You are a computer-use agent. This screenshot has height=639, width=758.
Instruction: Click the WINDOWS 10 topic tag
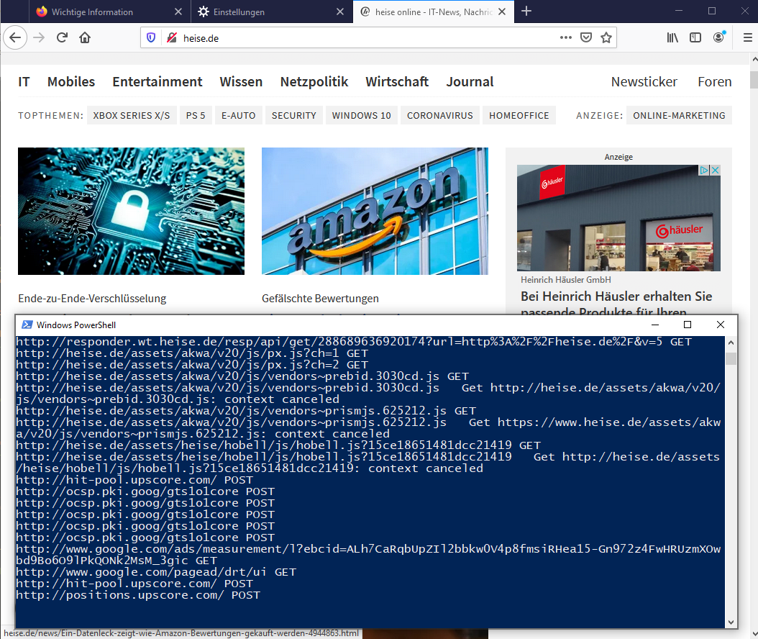tap(361, 116)
